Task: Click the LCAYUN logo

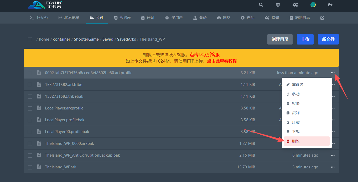Action: point(45,5)
